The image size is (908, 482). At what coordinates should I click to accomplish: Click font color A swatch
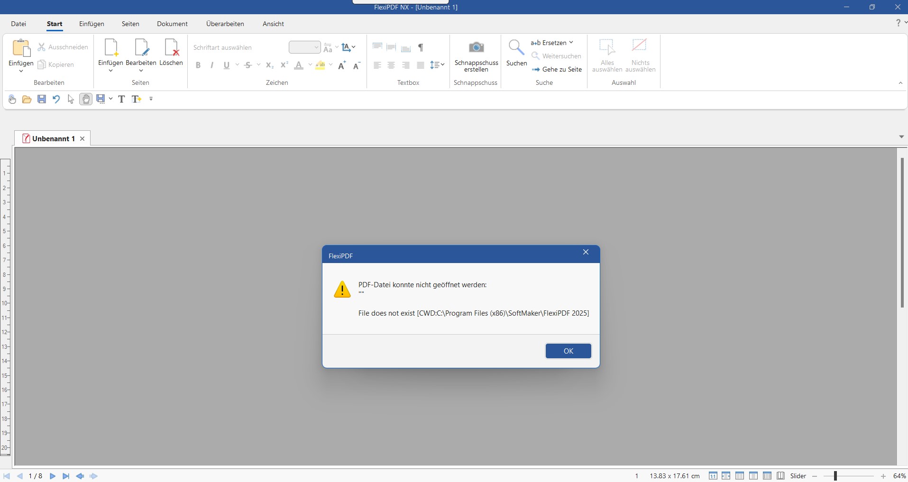[x=299, y=65]
